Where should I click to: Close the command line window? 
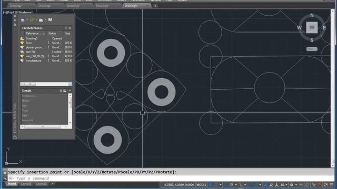5,173
